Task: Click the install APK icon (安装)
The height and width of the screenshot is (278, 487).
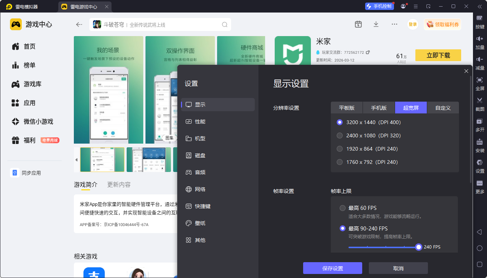Action: coord(480,142)
